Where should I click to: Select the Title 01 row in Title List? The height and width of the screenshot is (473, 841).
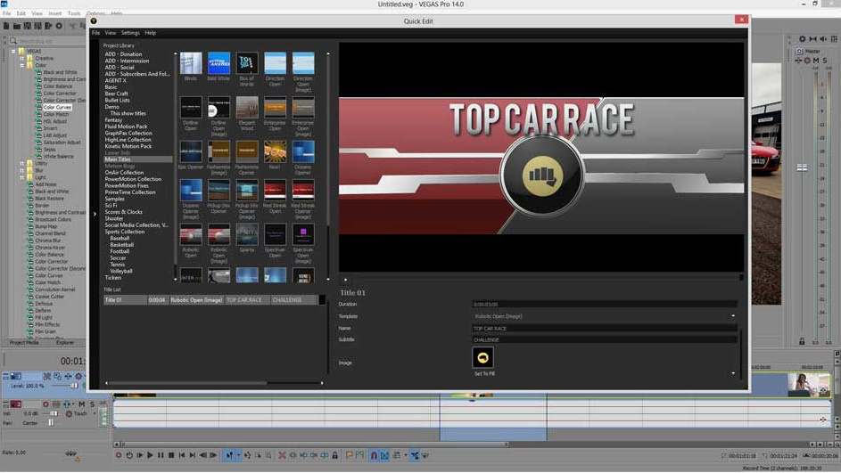click(x=210, y=300)
